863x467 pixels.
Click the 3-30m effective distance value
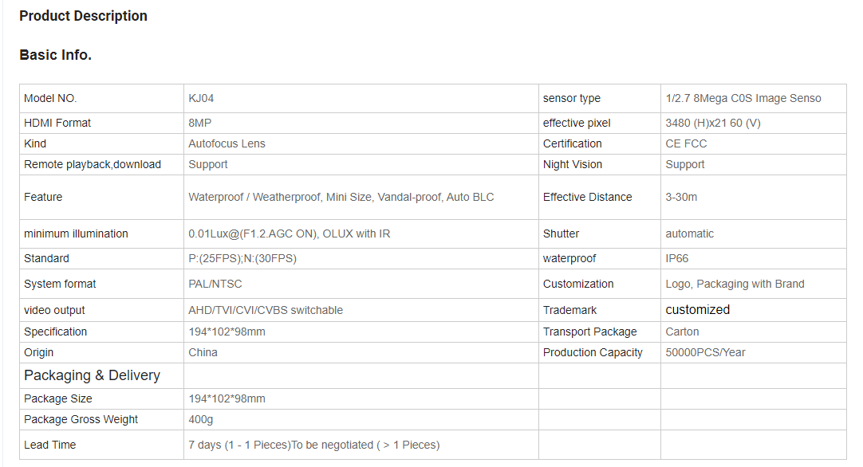681,197
